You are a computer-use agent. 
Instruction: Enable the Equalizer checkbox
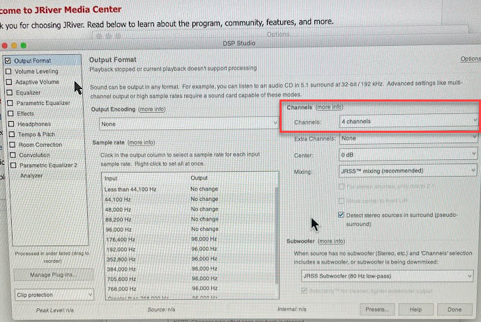tap(10, 92)
